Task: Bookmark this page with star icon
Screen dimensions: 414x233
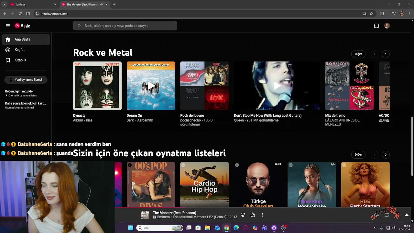Action: [371, 14]
